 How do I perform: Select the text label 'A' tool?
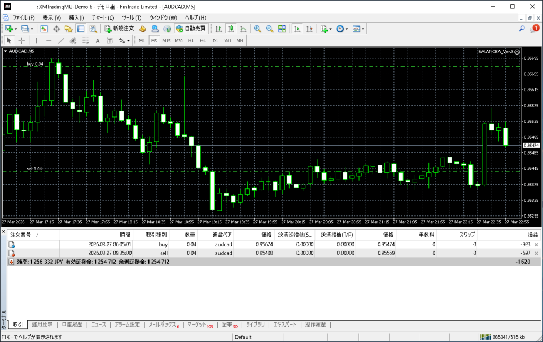pyautogui.click(x=97, y=41)
